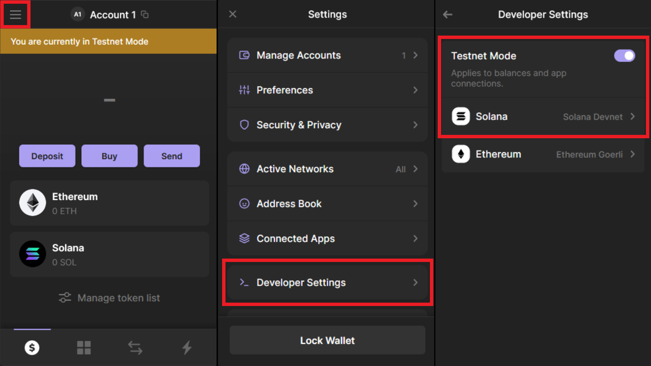Select the Solana 0 SOL token row
The height and width of the screenshot is (366, 651).
click(109, 255)
